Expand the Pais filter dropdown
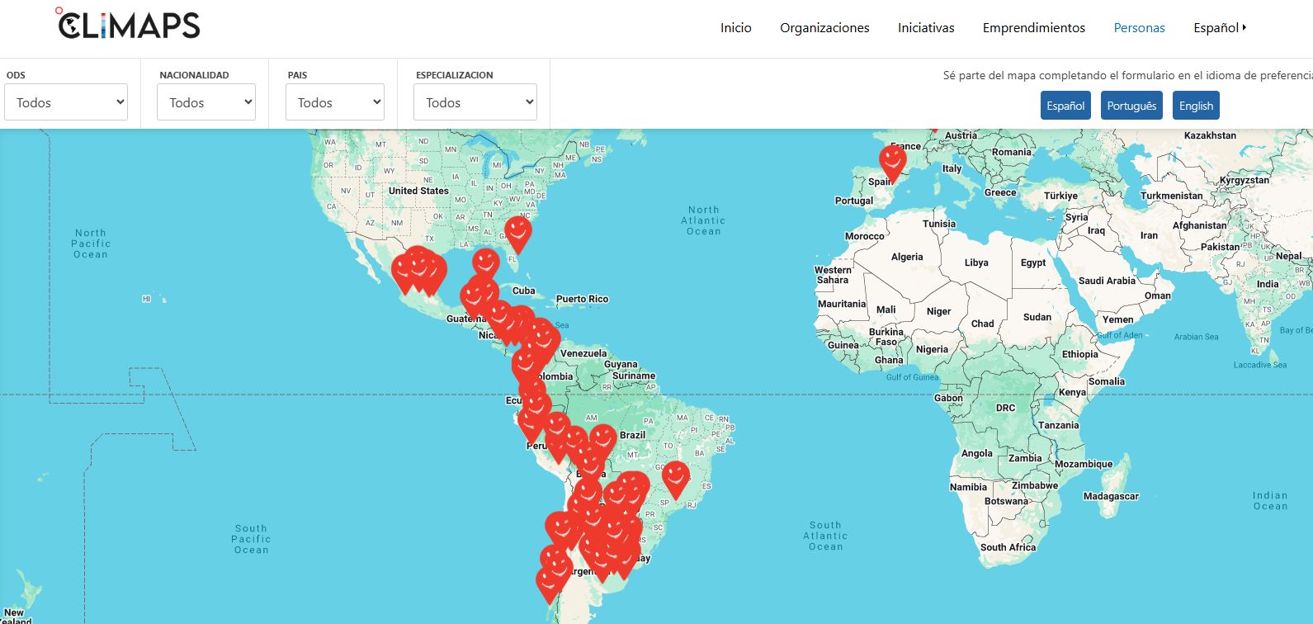This screenshot has height=624, width=1313. tap(335, 102)
